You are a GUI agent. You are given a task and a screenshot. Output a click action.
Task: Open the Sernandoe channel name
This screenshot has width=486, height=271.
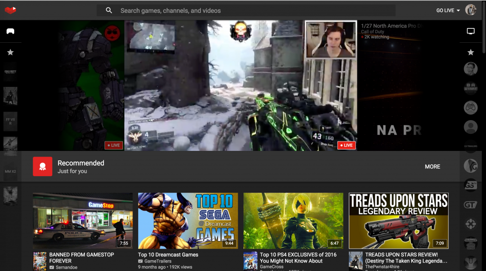[66, 267]
